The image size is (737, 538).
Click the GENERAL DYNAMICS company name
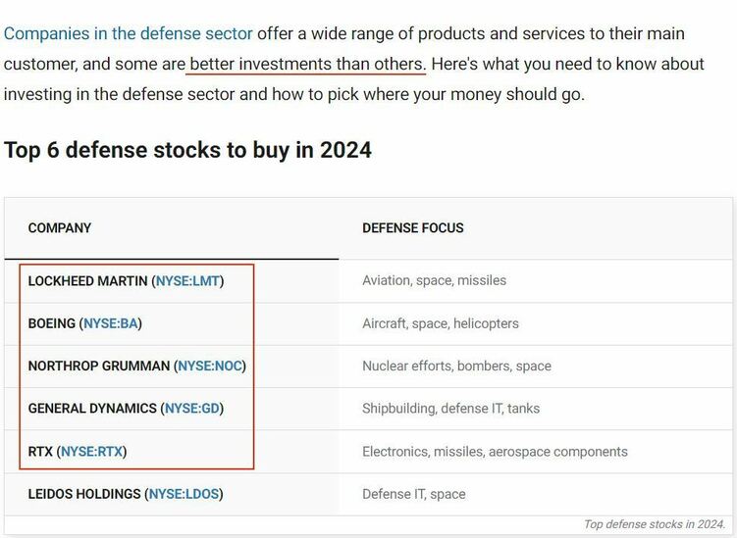click(x=92, y=408)
